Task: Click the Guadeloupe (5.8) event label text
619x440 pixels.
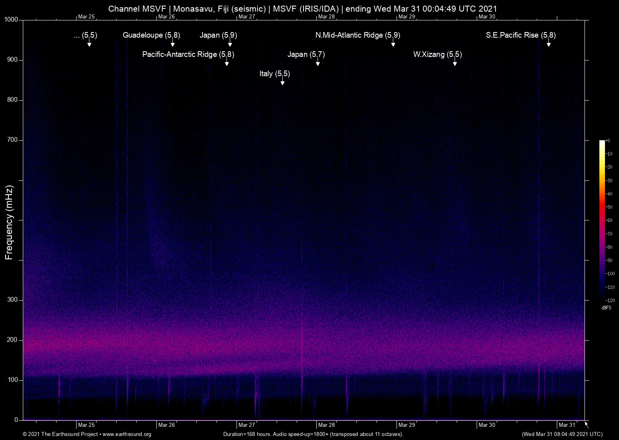Action: tap(151, 35)
